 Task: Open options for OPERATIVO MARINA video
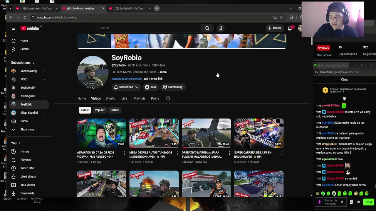[229, 153]
